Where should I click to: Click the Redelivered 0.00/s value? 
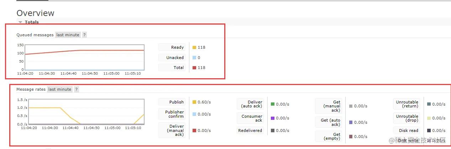(283, 131)
